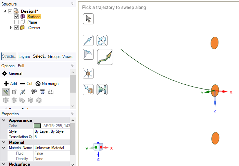The height and width of the screenshot is (166, 239).
Task: Toggle the selected pull-direction option icon
Action: pos(6,92)
